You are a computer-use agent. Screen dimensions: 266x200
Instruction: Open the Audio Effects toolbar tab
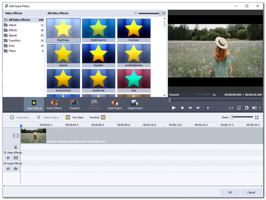(x=54, y=104)
